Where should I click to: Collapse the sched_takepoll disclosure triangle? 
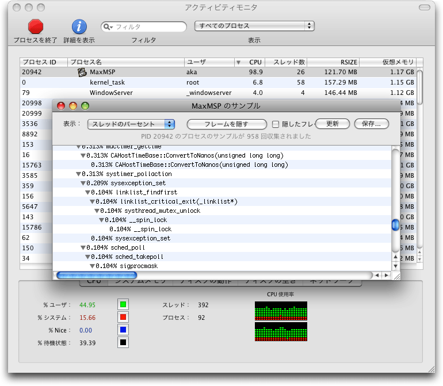(x=88, y=257)
